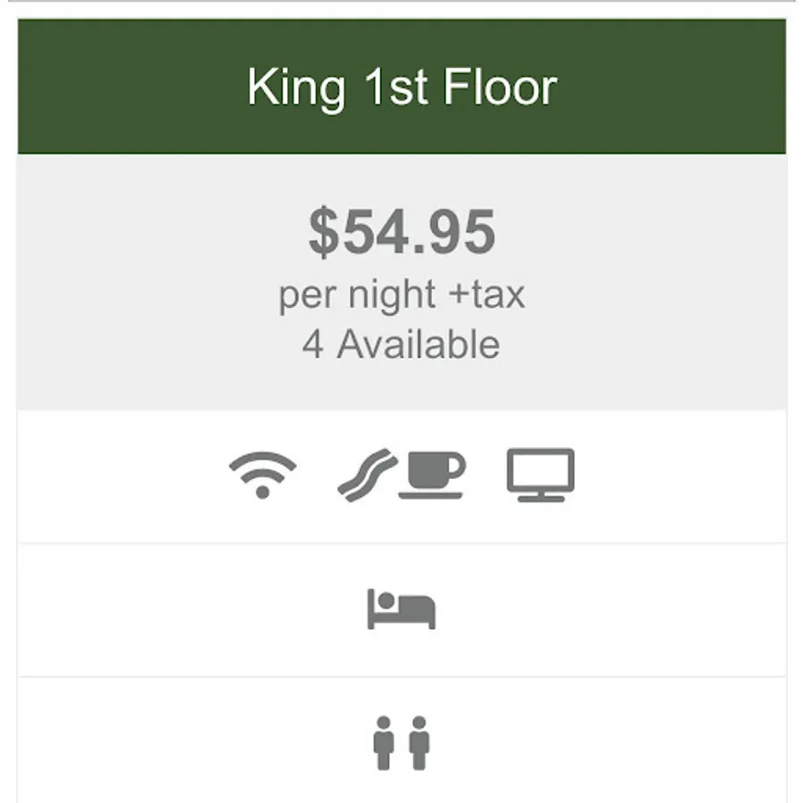Click the '4 Available' availability text

click(x=401, y=344)
